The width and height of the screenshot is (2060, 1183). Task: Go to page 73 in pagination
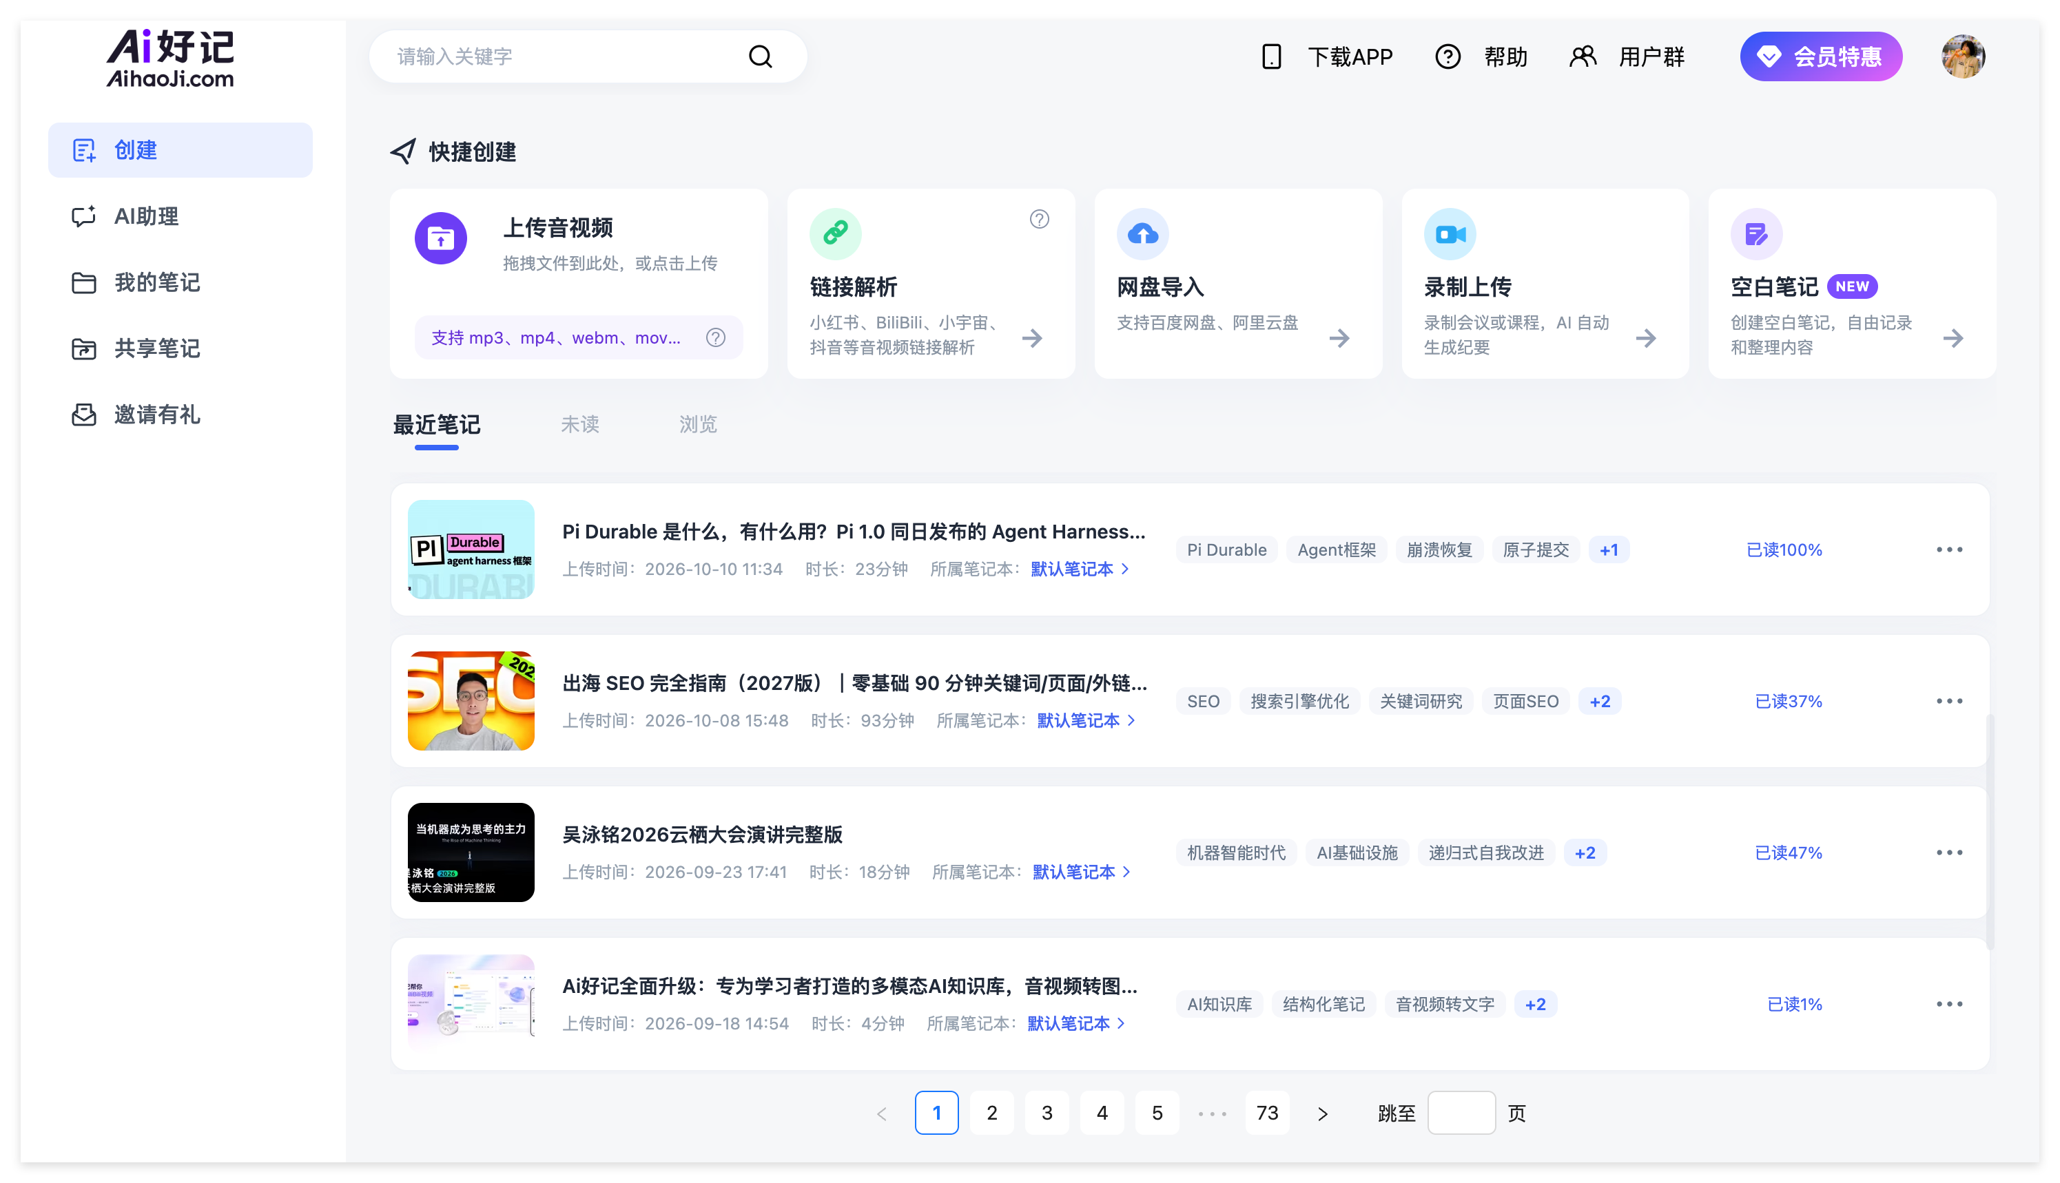click(1266, 1113)
